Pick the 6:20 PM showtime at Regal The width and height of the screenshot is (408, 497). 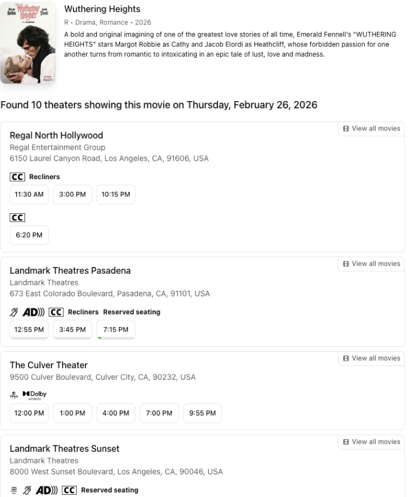[29, 235]
